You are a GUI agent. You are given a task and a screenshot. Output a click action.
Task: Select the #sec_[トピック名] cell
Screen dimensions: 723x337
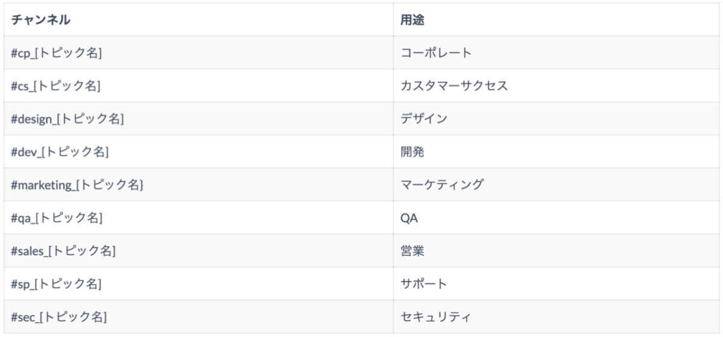(x=199, y=317)
